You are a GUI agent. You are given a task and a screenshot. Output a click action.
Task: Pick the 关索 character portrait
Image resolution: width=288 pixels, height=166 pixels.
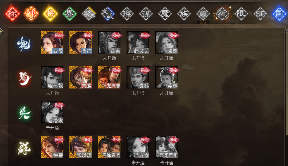click(81, 77)
